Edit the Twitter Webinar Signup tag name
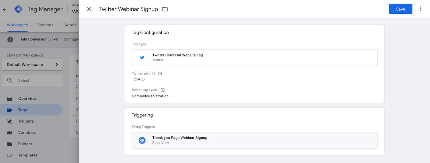Image resolution: width=430 pixels, height=163 pixels. (128, 9)
